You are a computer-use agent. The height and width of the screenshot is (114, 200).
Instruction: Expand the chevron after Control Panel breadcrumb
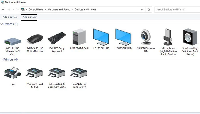(x=45, y=9)
